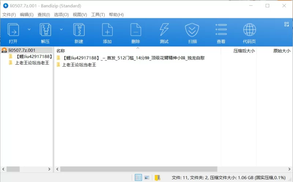Screen dimensions: 293x182
Task: Open the 文件(F) menu
Action: pyautogui.click(x=9, y=15)
